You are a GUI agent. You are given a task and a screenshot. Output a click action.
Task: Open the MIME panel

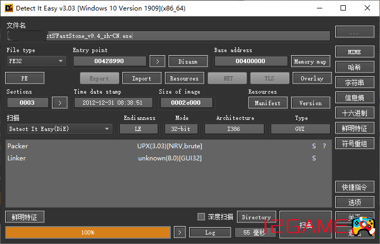(x=354, y=52)
